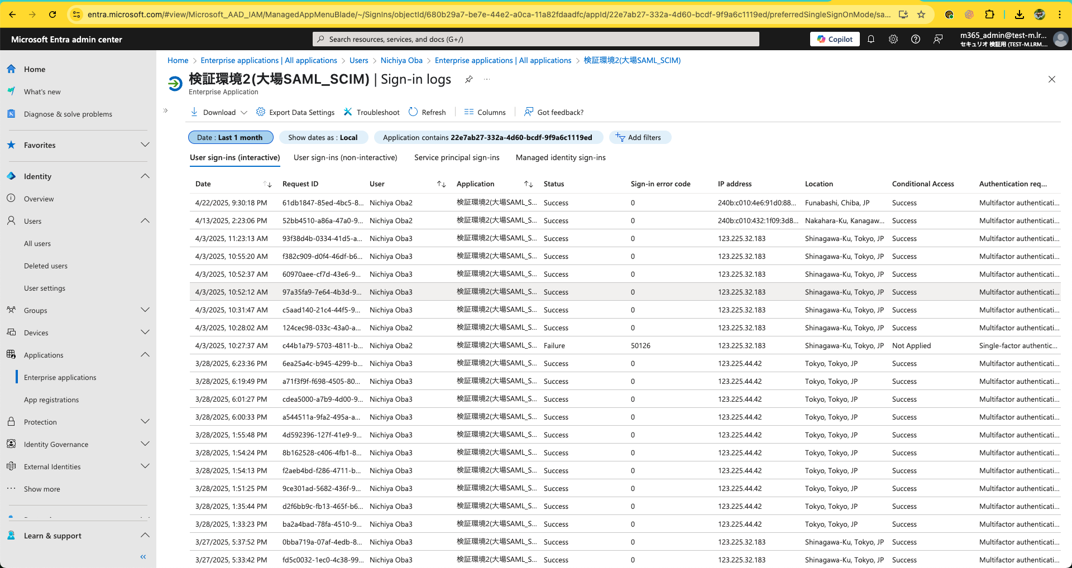Click request ID 52bb4510-a86a-47a0-9...
This screenshot has height=568, width=1072.
323,220
